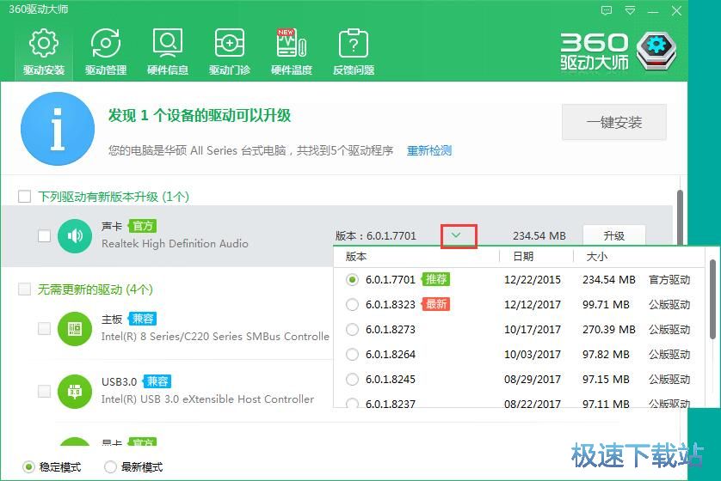Select version 6.0.1.8245 radio button

352,379
